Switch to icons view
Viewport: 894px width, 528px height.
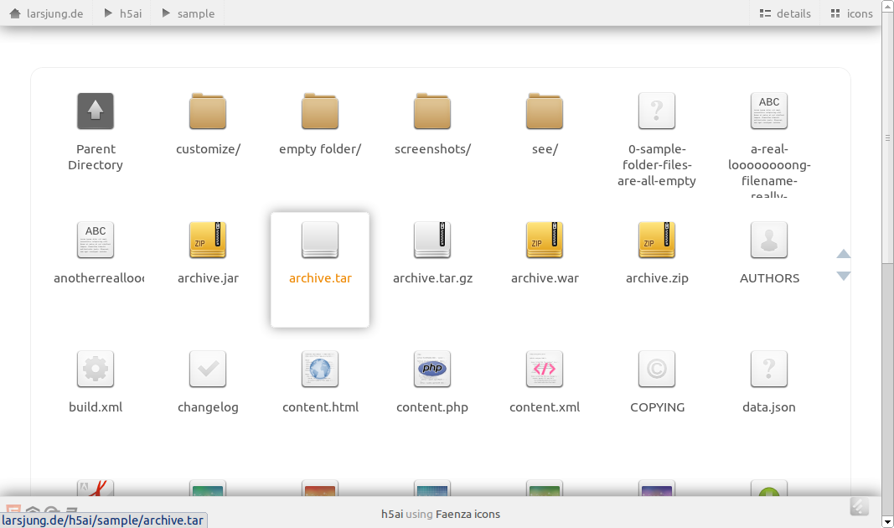pyautogui.click(x=852, y=13)
